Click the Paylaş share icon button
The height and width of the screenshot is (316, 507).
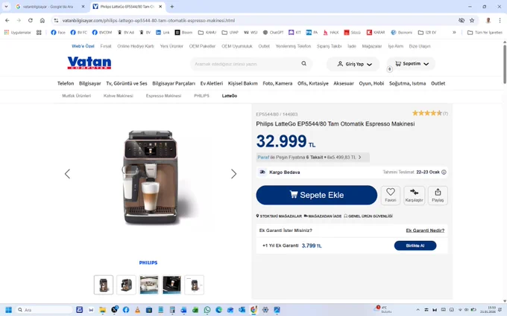(438, 195)
